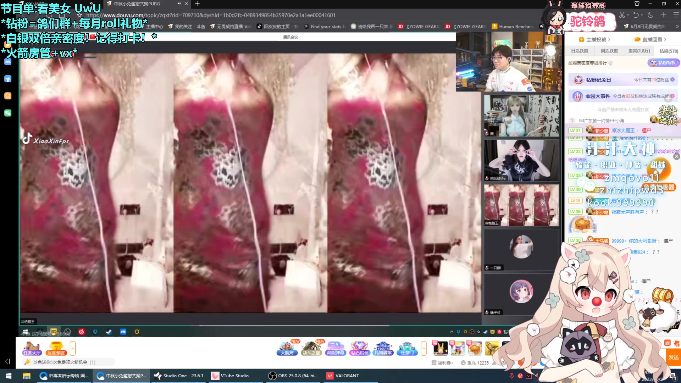Open the 钻石粉丝 diamond fans icon
This screenshot has height=383, width=681.
point(359,348)
